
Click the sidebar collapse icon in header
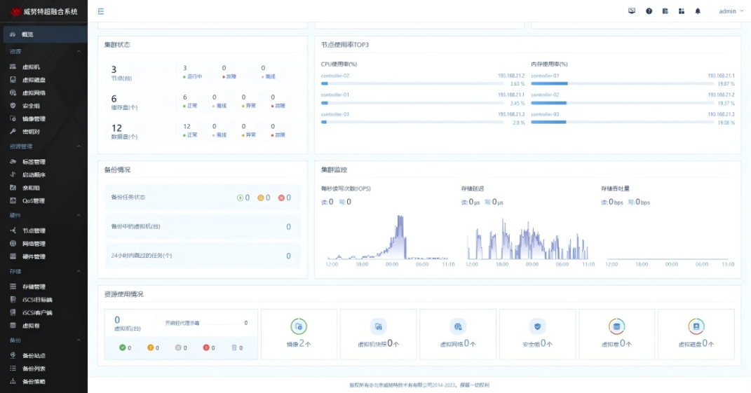pyautogui.click(x=100, y=11)
